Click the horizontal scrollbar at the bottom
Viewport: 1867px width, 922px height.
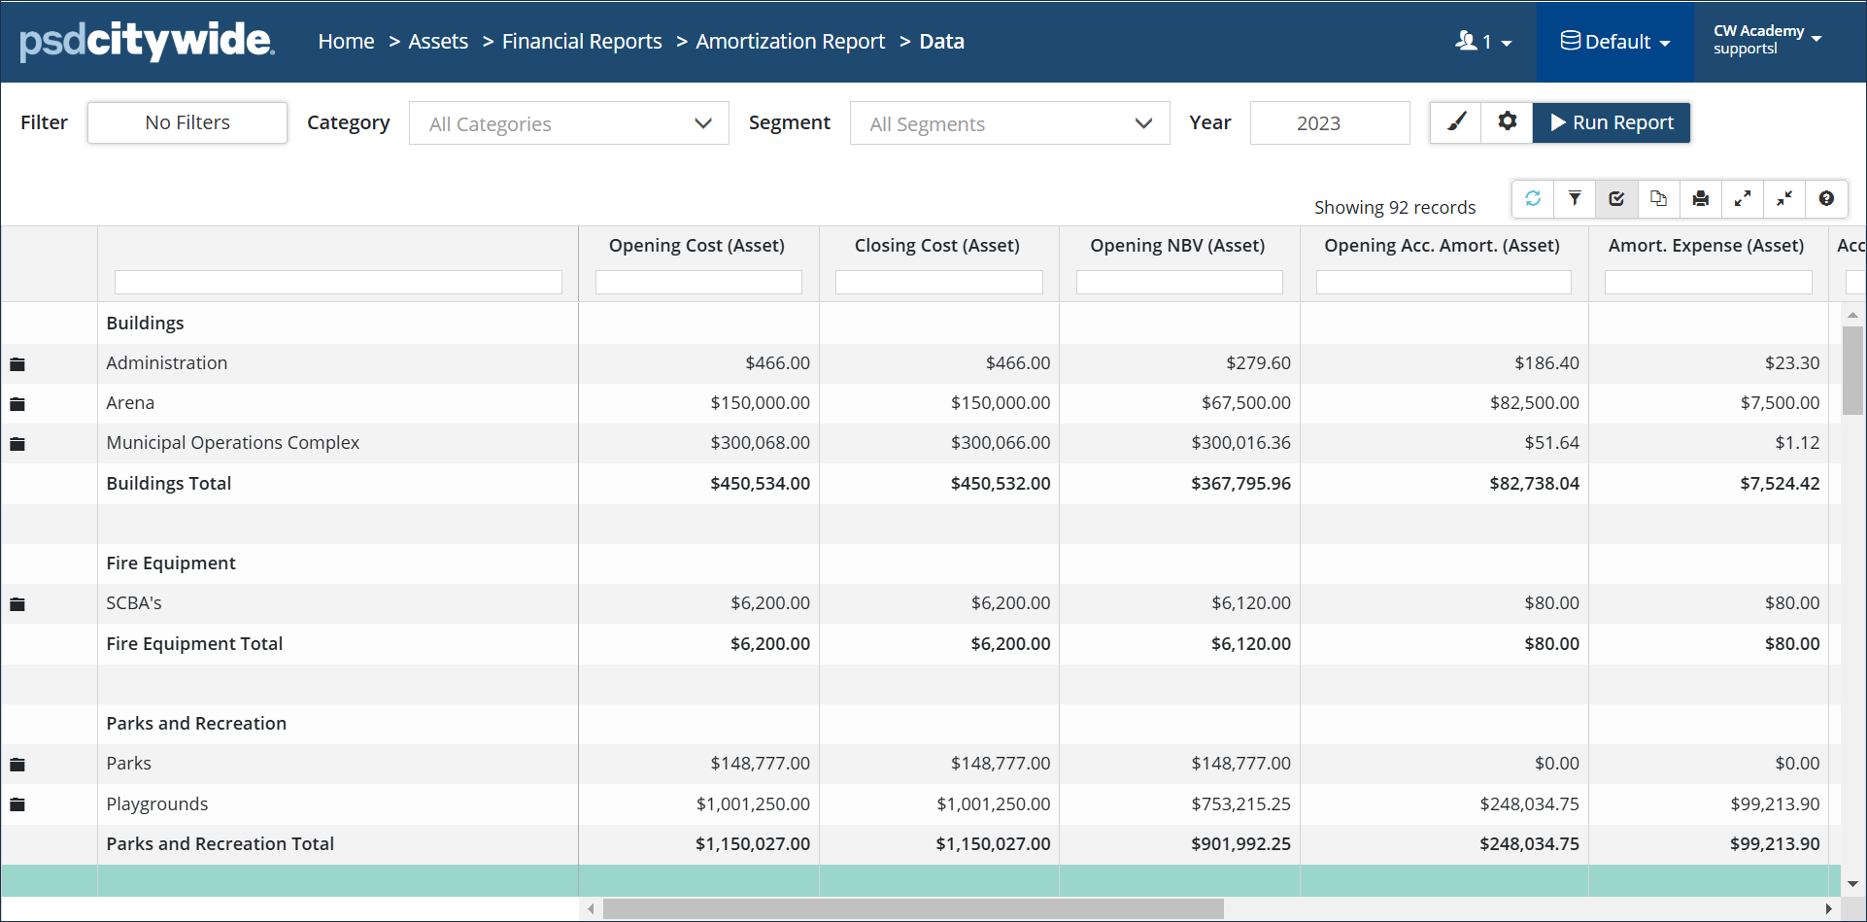click(x=913, y=909)
